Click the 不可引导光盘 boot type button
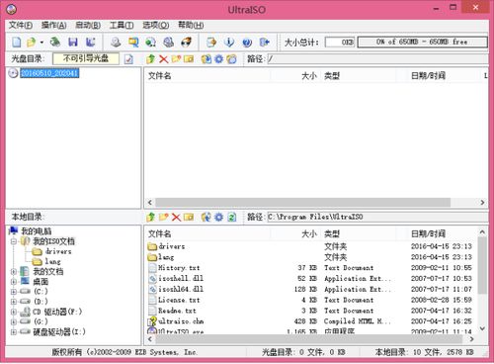This screenshot has width=494, height=364. point(86,58)
